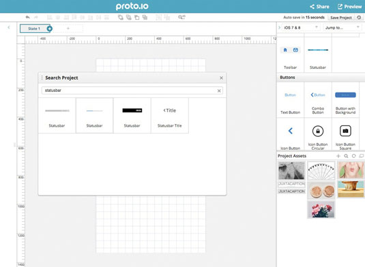Select the State 1 tab
Viewport: 365px width, 267px height.
coord(34,29)
